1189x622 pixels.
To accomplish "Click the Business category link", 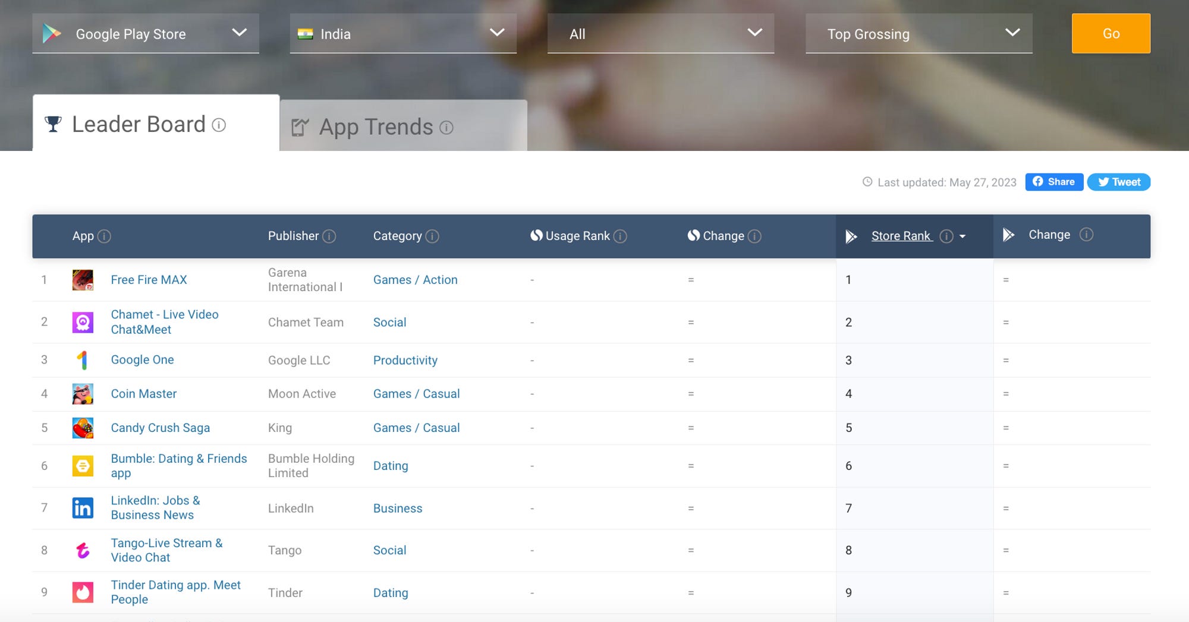I will (x=398, y=509).
